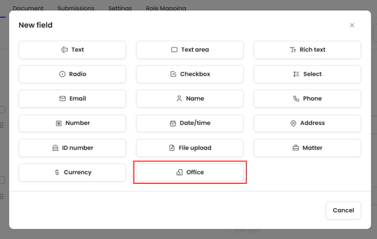377x239 pixels.
Task: Pick the ID number field
Action: tap(72, 148)
